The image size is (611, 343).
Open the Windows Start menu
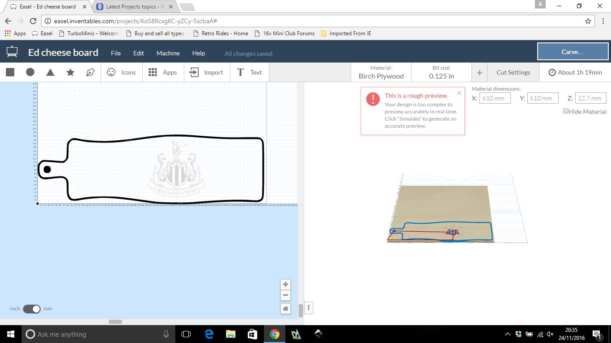pos(10,334)
